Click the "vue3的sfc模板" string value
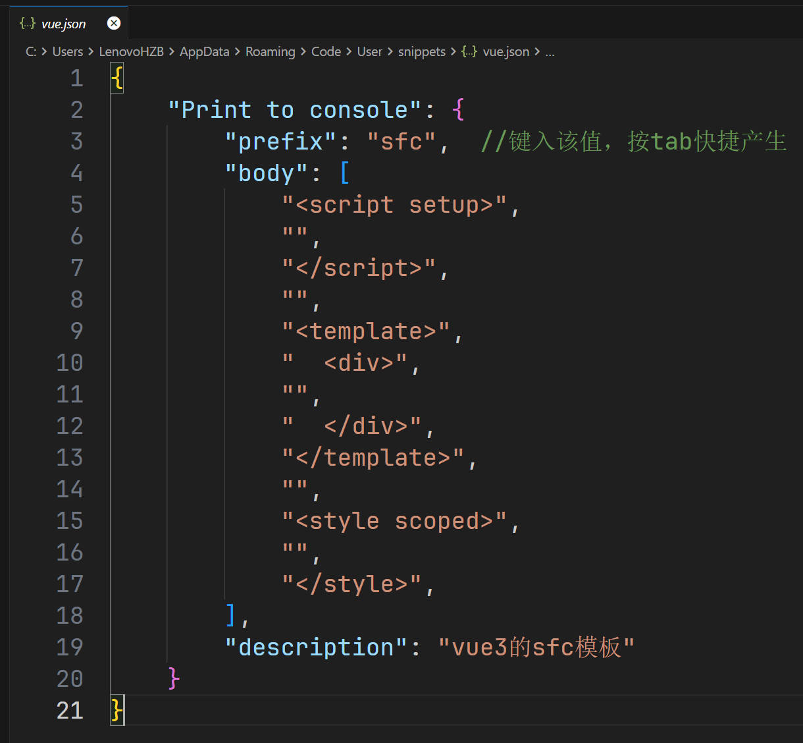803x743 pixels. click(536, 647)
